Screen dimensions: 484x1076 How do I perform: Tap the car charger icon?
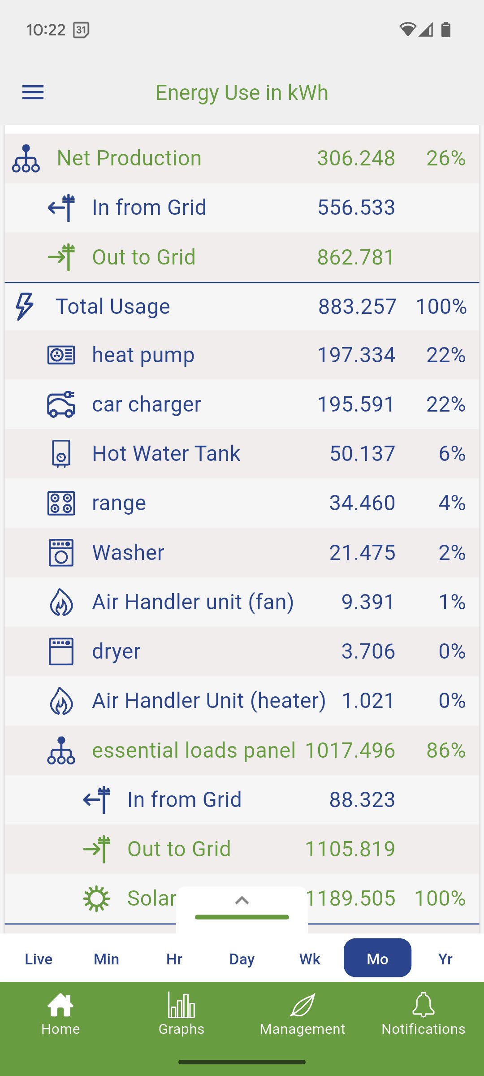(61, 404)
